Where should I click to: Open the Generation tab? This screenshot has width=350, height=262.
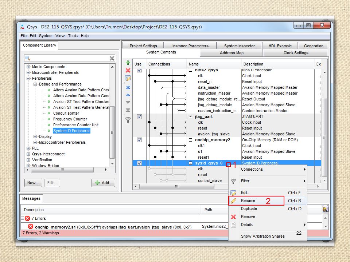coord(314,46)
